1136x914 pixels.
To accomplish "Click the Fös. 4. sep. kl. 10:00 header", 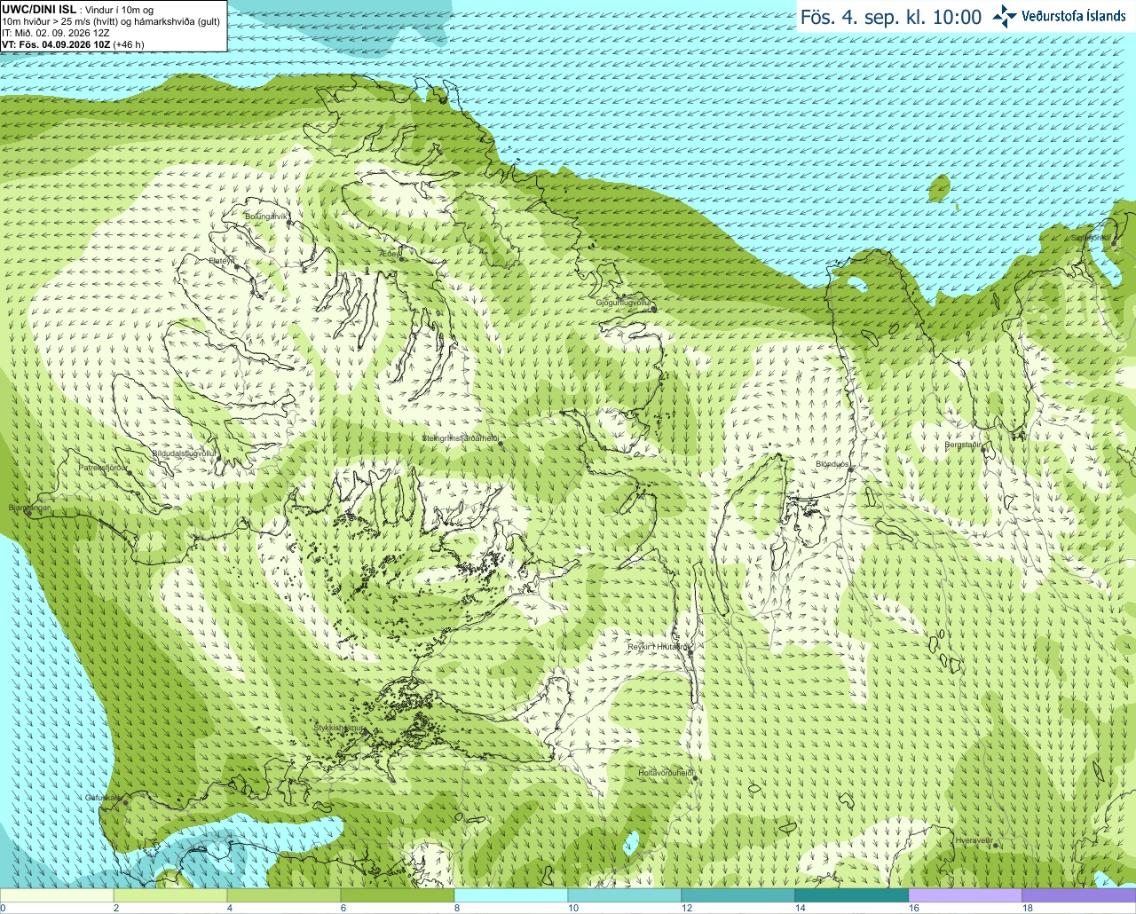I will [891, 17].
